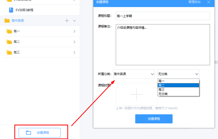
Task: Click the 高一 folder icon in sidebar
Action: tap(9, 31)
